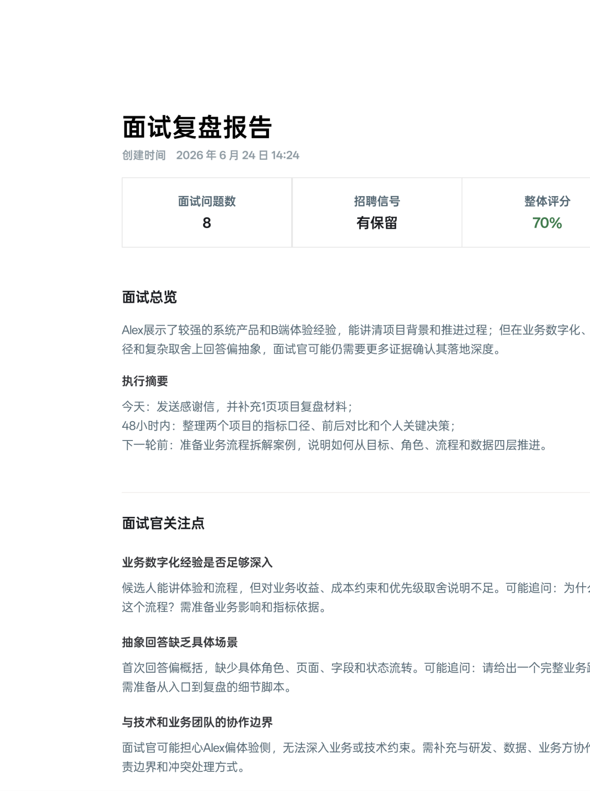Image resolution: width=590 pixels, height=791 pixels.
Task: Click the paragraph starting 首次回答偏概括
Action: (x=356, y=677)
